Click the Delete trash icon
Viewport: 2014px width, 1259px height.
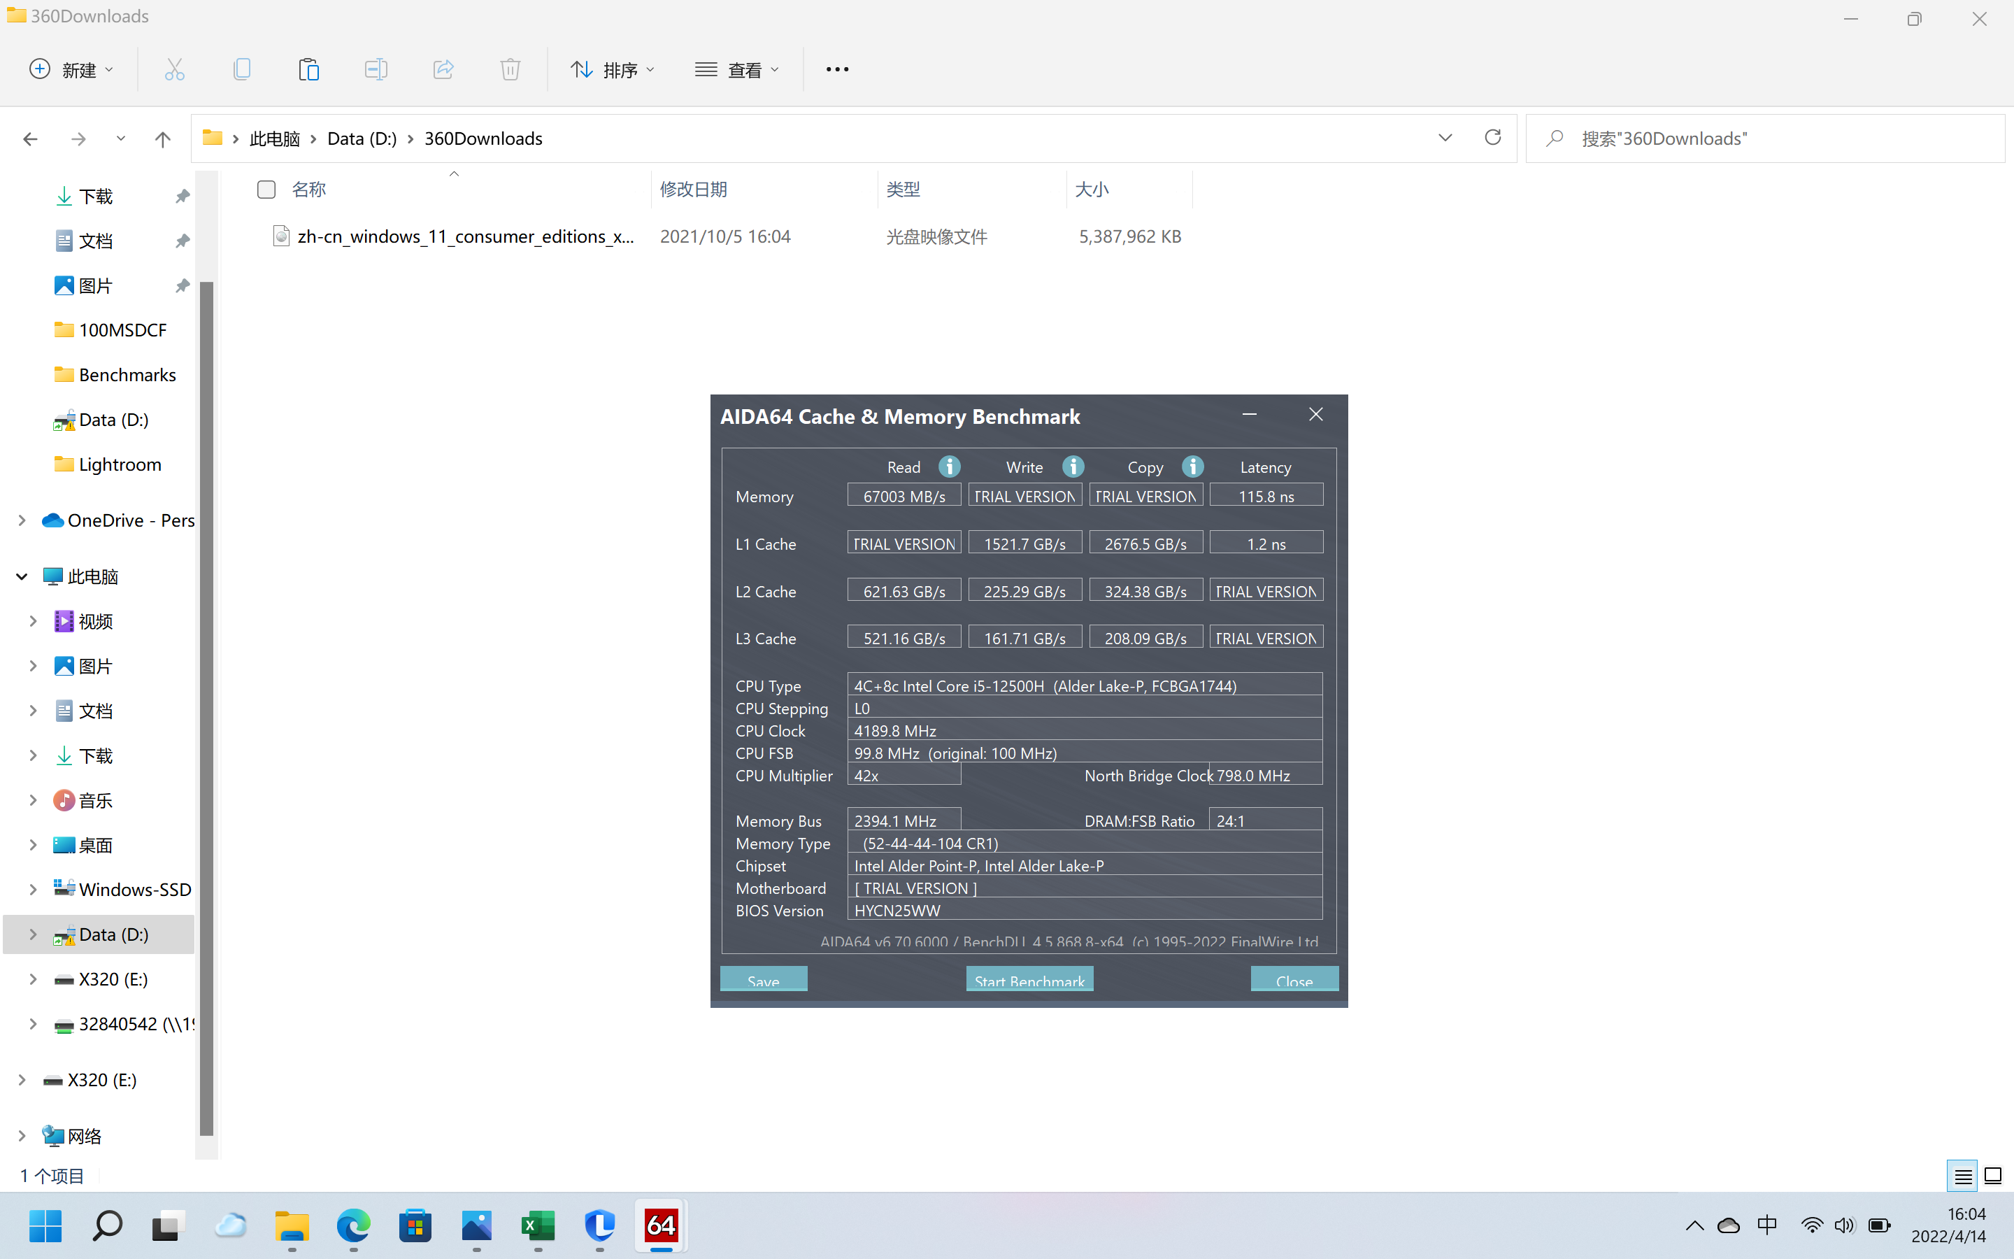(x=510, y=69)
